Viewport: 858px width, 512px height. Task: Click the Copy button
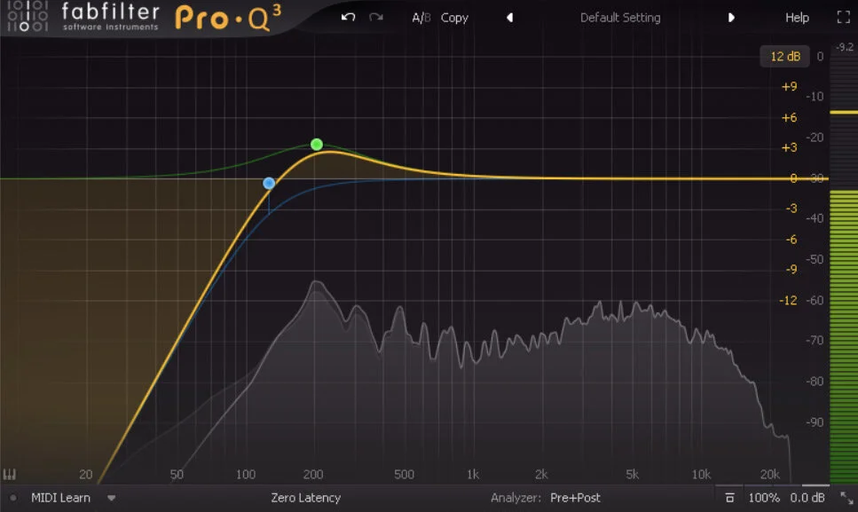(454, 17)
